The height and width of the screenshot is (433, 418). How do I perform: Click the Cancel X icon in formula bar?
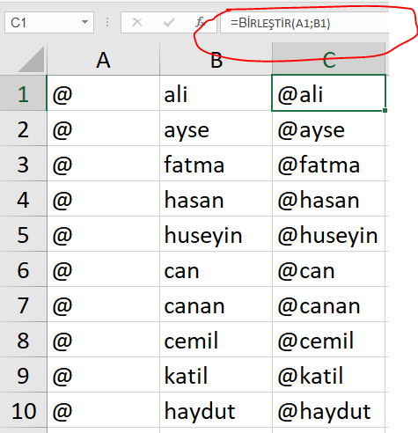[137, 22]
